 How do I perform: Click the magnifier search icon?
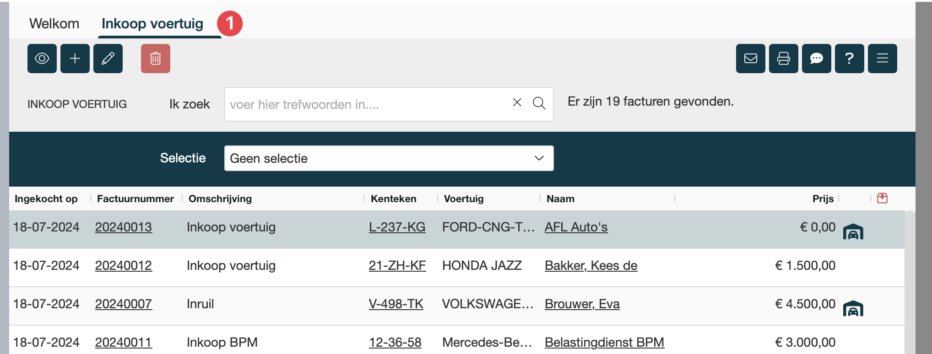(x=539, y=103)
